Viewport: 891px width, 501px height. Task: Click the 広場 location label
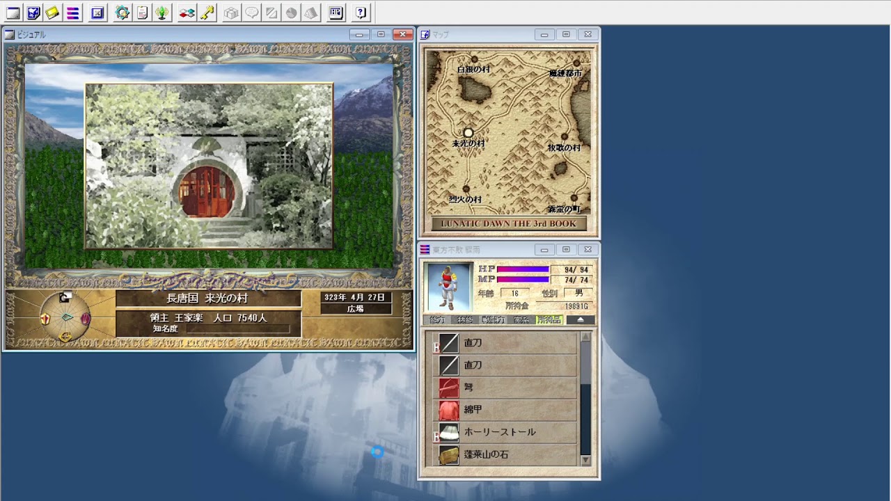point(355,308)
